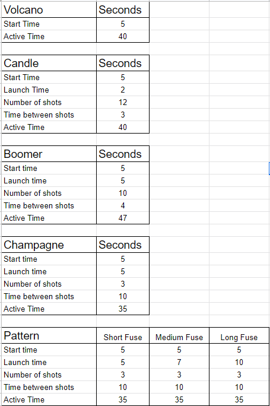This screenshot has width=270, height=406.
Task: Click Boomer Number of shots value 10
Action: point(123,193)
